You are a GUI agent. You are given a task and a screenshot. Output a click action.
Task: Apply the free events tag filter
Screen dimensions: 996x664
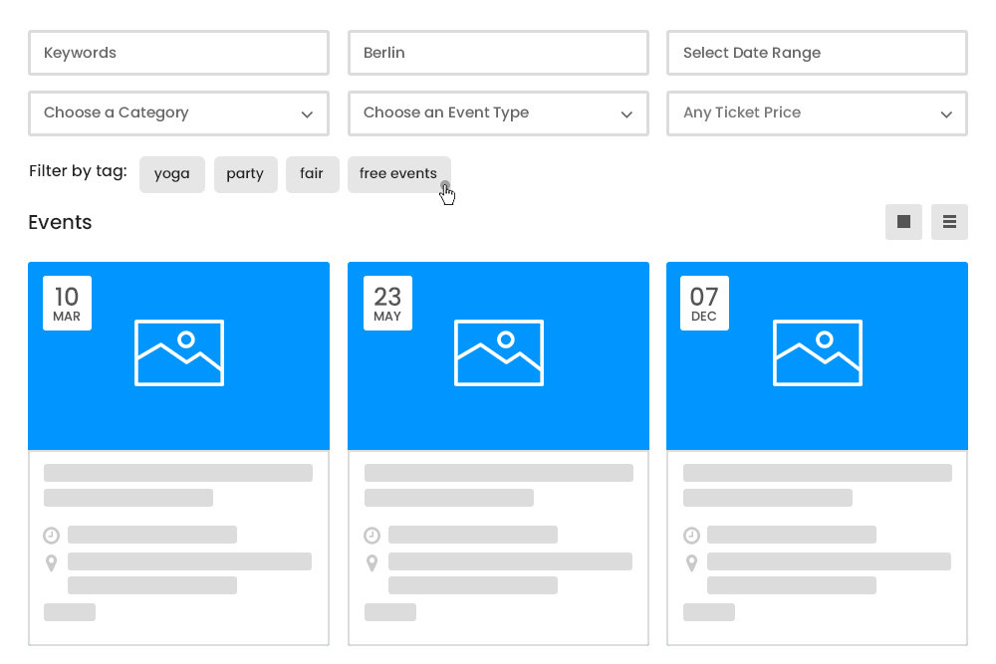399,173
